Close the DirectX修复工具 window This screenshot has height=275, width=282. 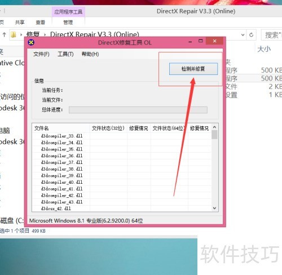coord(214,41)
